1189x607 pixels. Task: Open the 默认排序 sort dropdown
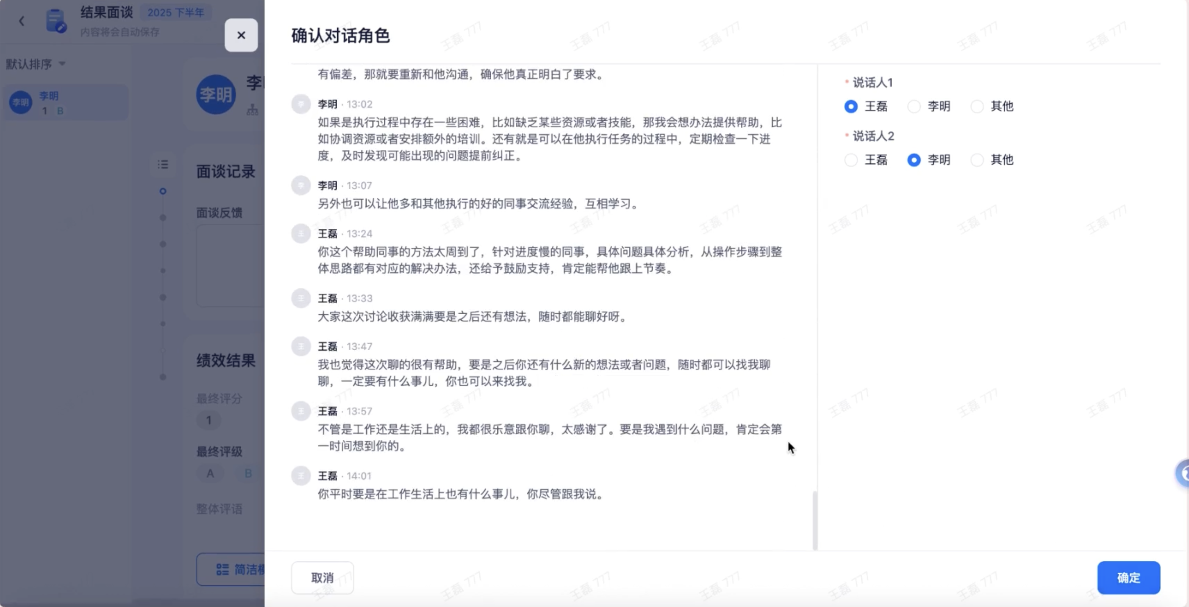pos(35,64)
